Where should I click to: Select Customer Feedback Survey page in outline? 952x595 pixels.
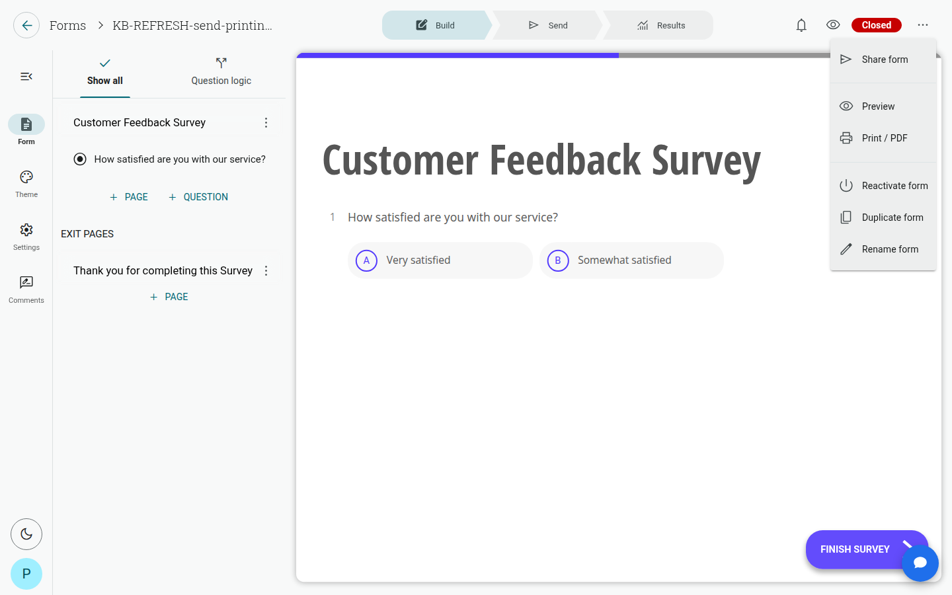click(x=139, y=123)
